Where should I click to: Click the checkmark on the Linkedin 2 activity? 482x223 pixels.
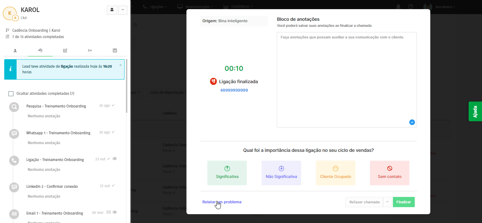[x=113, y=186]
